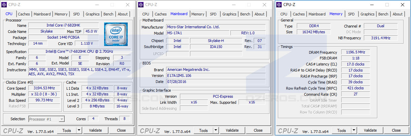Click the BIOS version field E17A1IMS.106
Viewport: 411px width, 136px height.
216,76
